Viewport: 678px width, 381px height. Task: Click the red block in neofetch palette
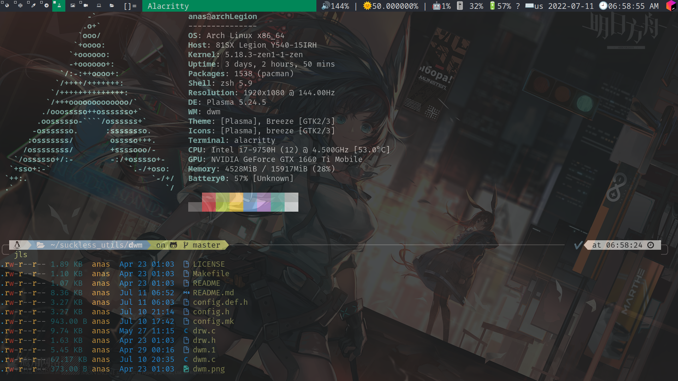pyautogui.click(x=209, y=202)
